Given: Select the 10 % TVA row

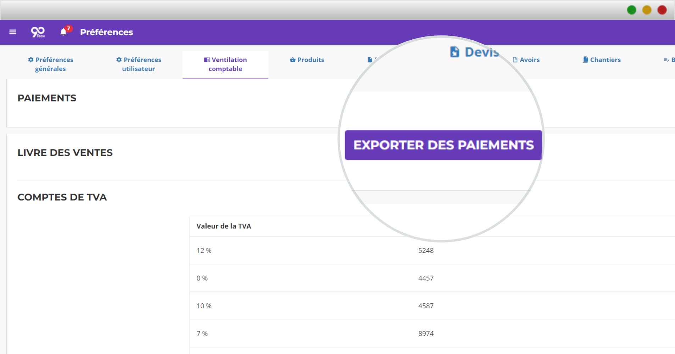Looking at the screenshot, I should pos(432,306).
